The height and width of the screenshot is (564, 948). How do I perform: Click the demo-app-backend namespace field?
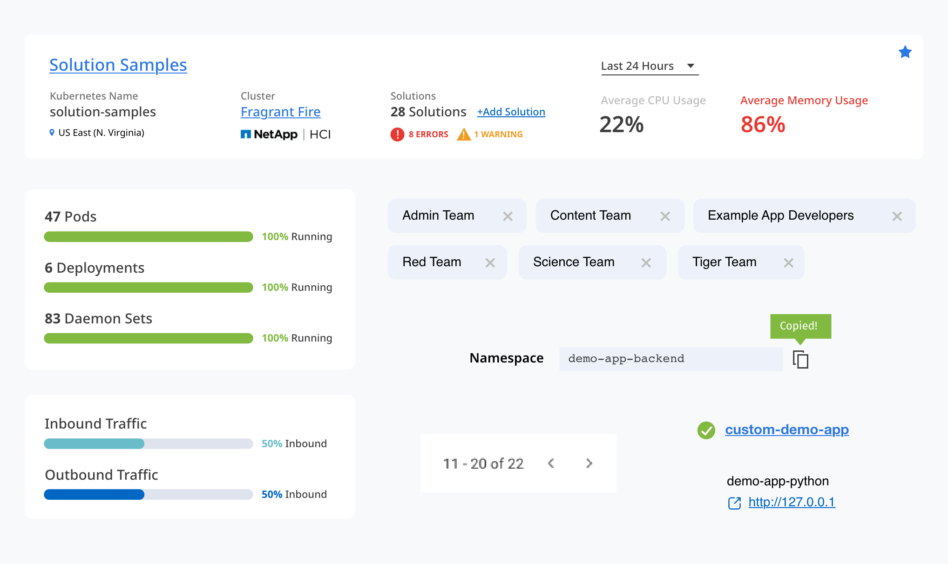pos(670,359)
